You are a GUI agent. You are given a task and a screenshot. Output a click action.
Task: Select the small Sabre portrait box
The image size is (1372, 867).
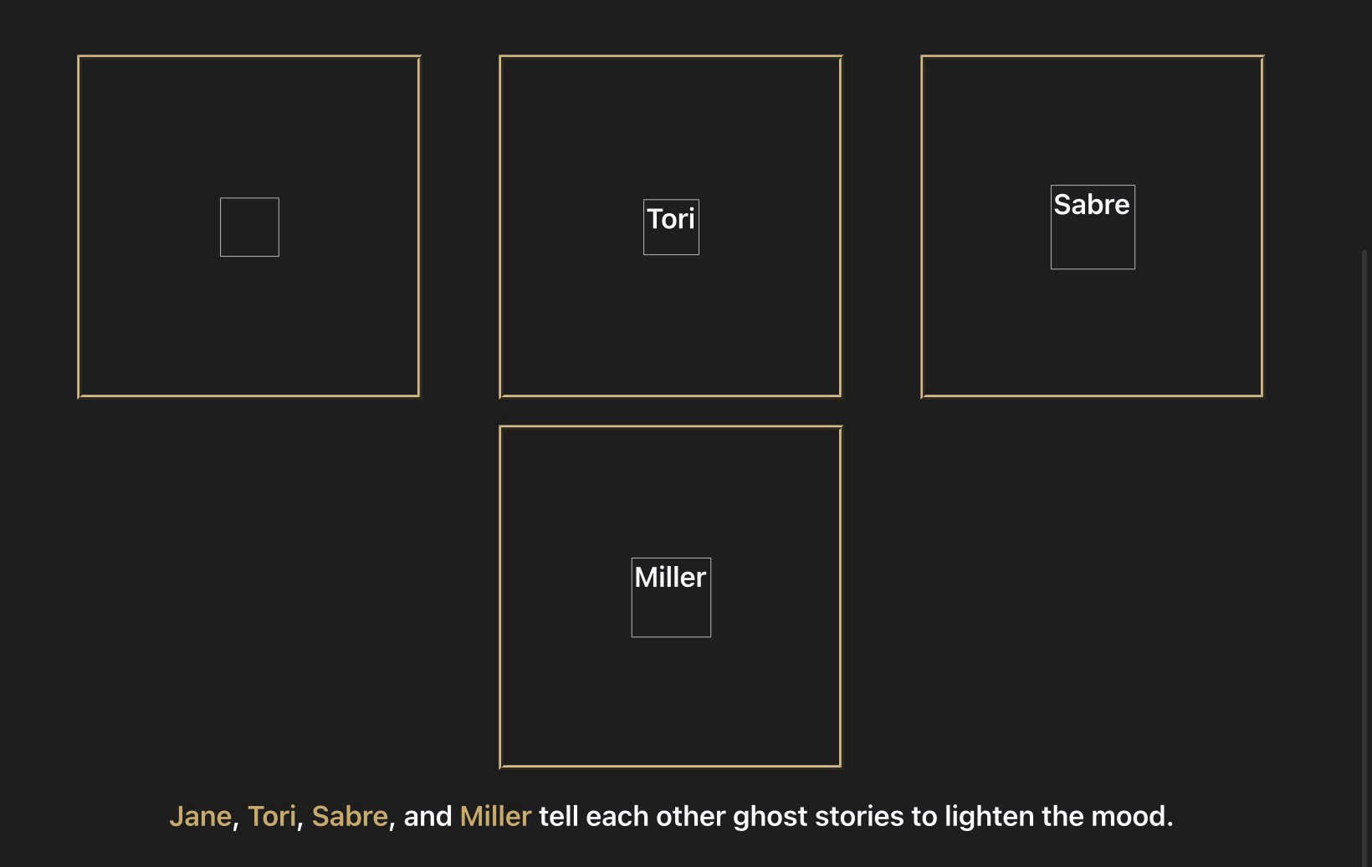[1093, 242]
